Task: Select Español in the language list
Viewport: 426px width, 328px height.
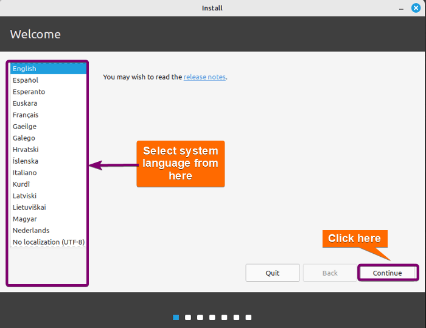Action: (x=48, y=80)
